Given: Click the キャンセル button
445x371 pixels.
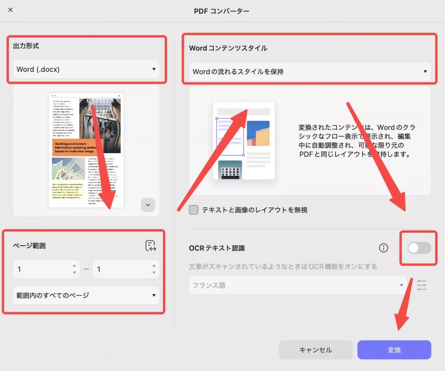Looking at the screenshot, I should coord(315,350).
